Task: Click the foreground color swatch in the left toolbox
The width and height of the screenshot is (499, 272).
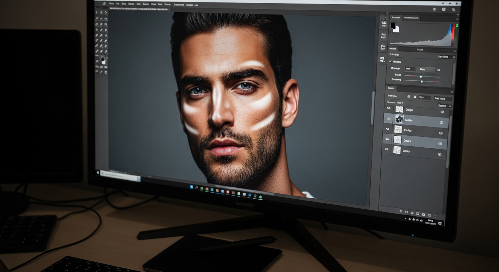Action: pos(102,59)
